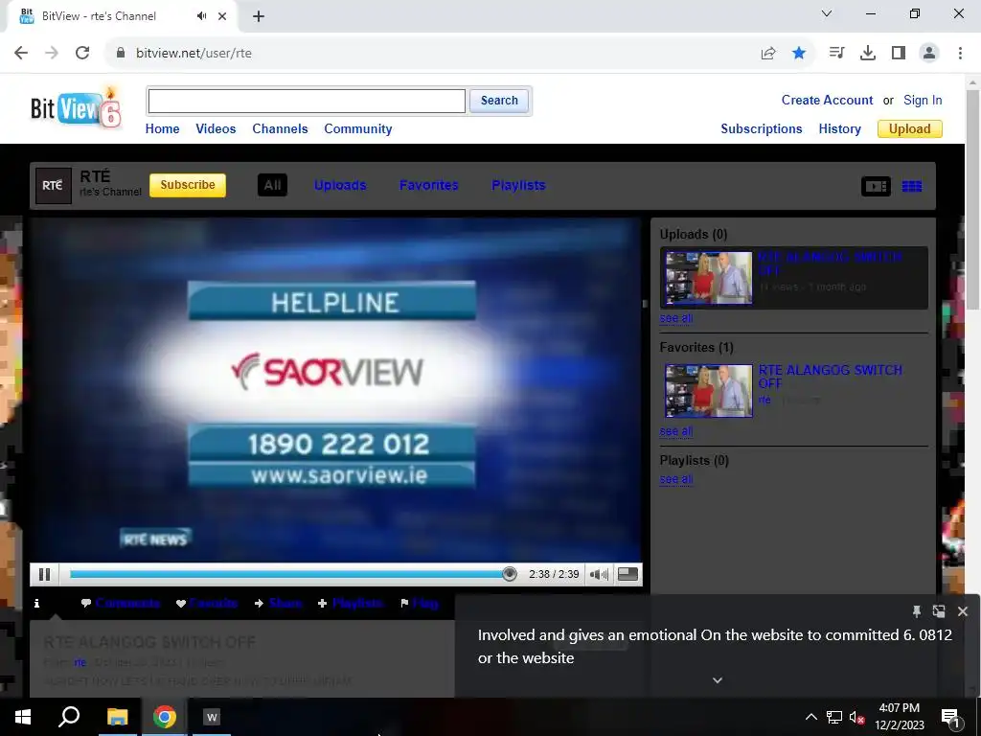Flag the video using Flag link

click(x=420, y=604)
